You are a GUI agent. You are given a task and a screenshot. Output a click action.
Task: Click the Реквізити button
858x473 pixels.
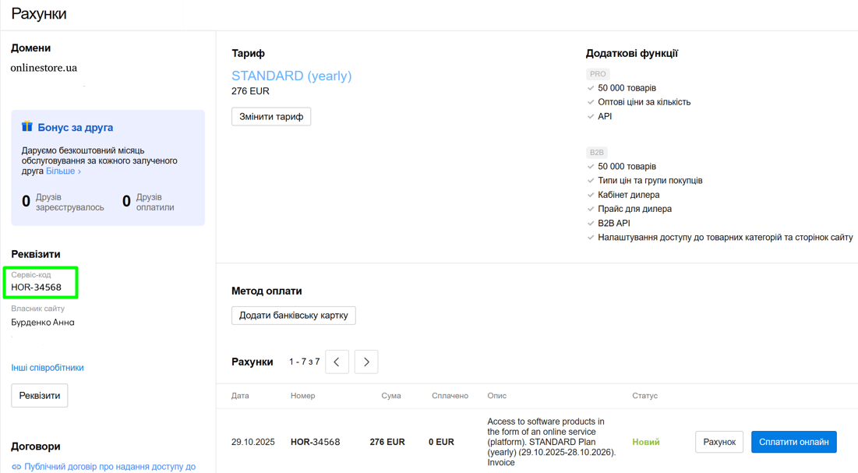(40, 396)
